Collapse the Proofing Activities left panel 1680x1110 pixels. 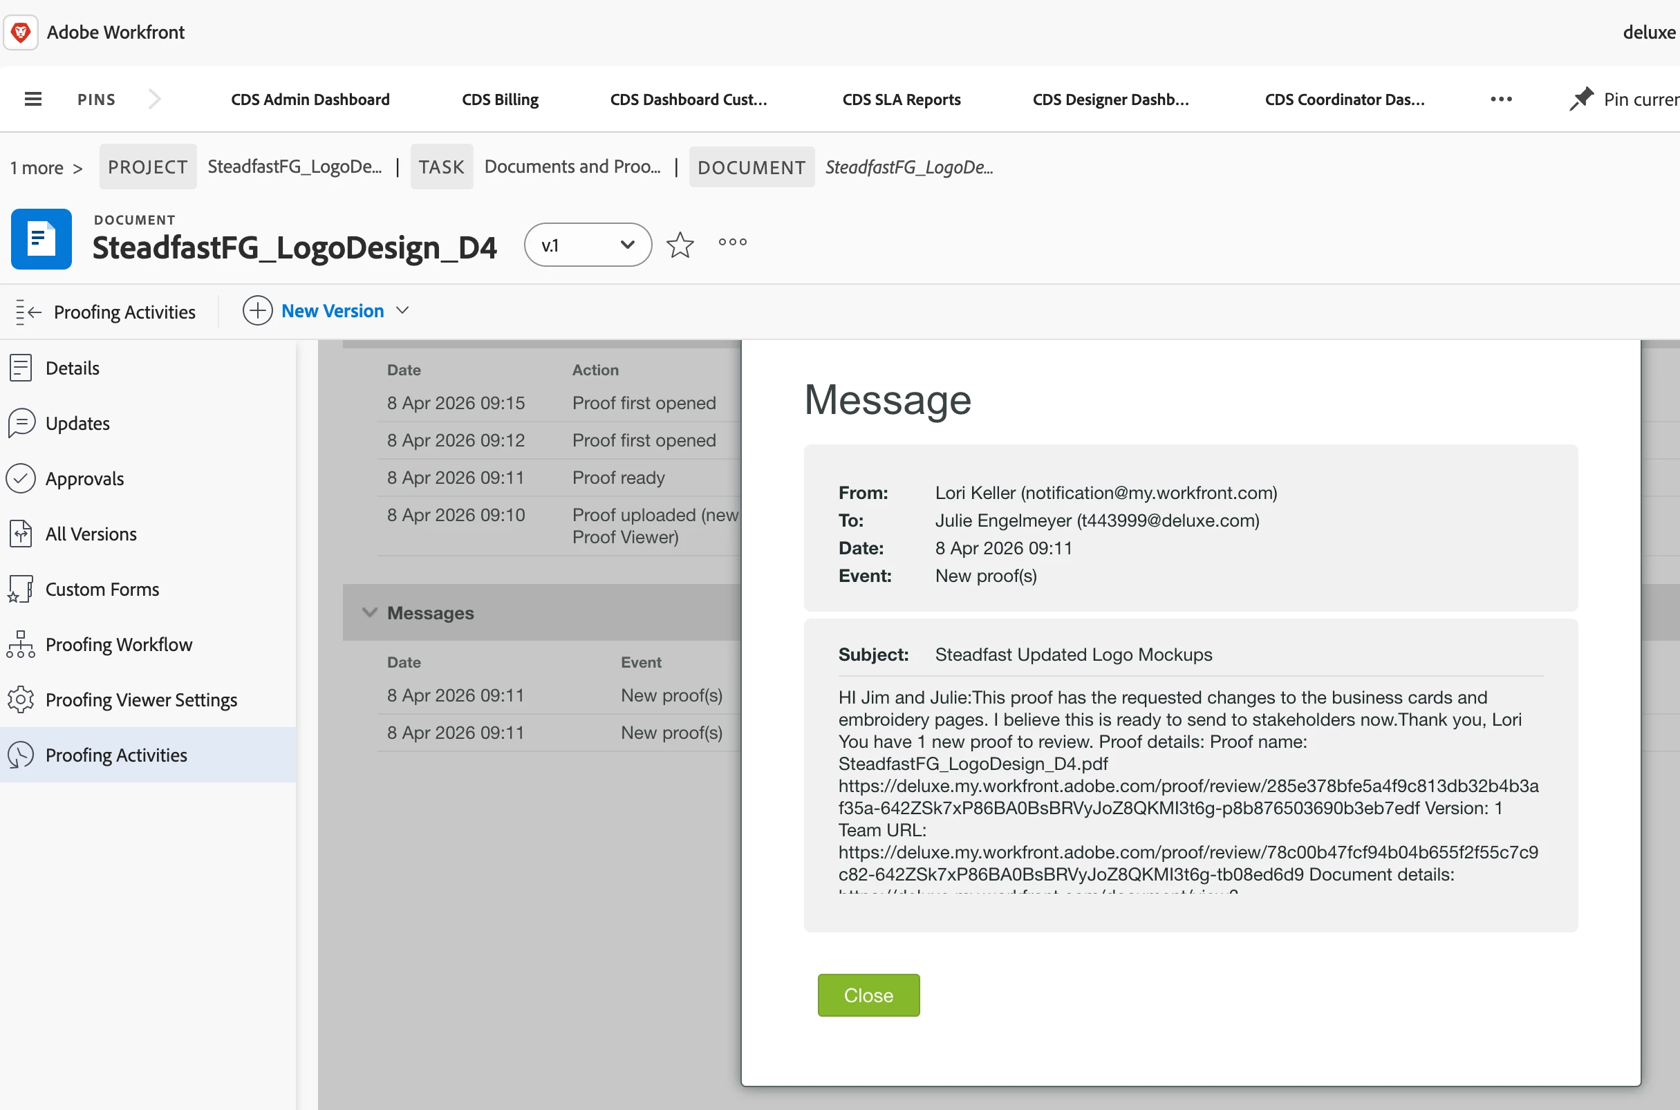point(29,312)
